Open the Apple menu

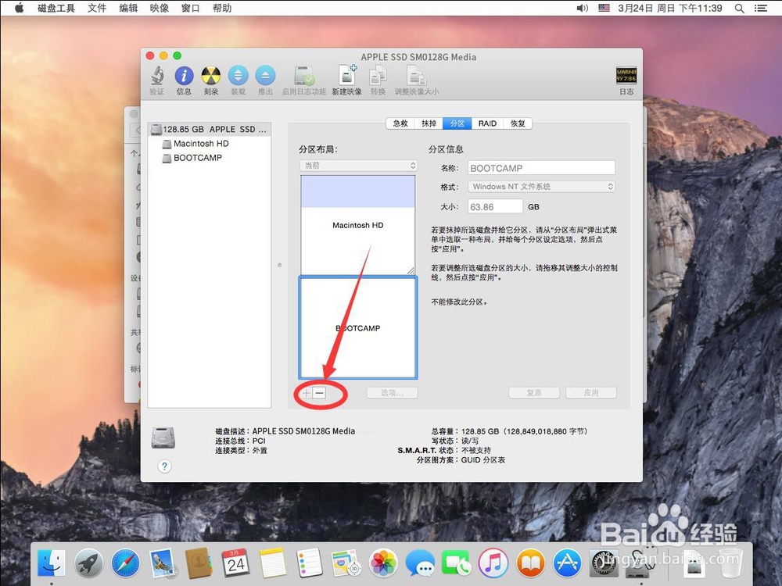click(x=19, y=8)
